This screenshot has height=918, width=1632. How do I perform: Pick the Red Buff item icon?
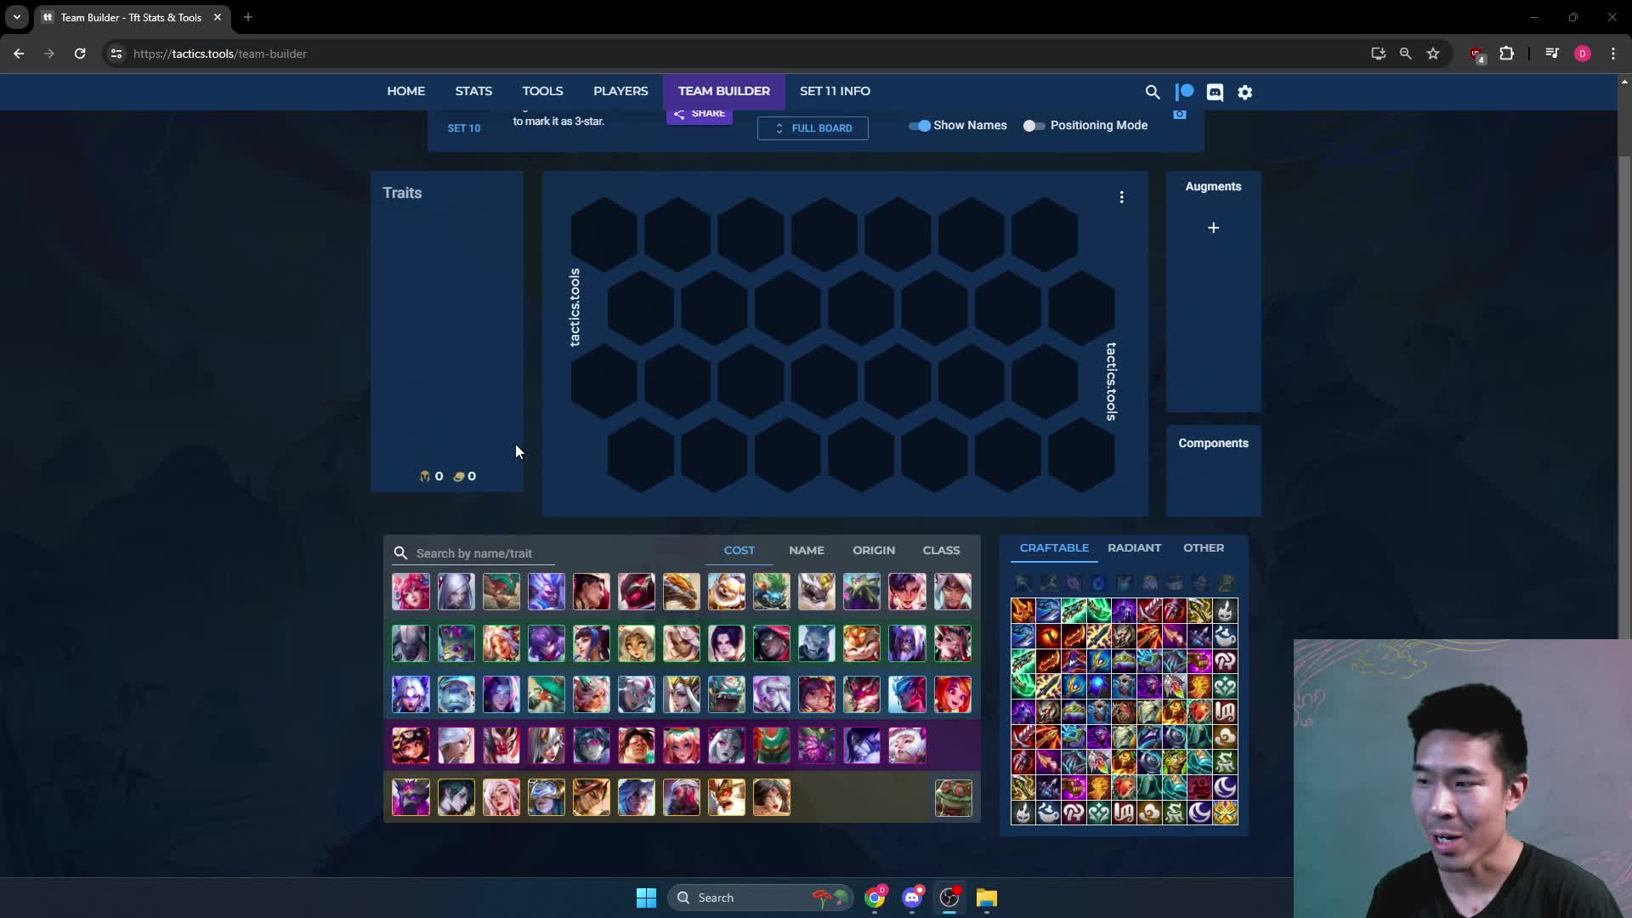(1048, 636)
